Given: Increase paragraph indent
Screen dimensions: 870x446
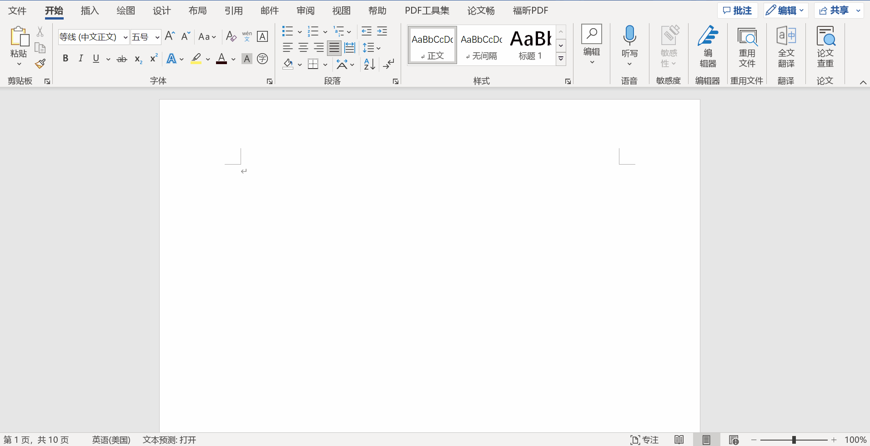Looking at the screenshot, I should (382, 31).
